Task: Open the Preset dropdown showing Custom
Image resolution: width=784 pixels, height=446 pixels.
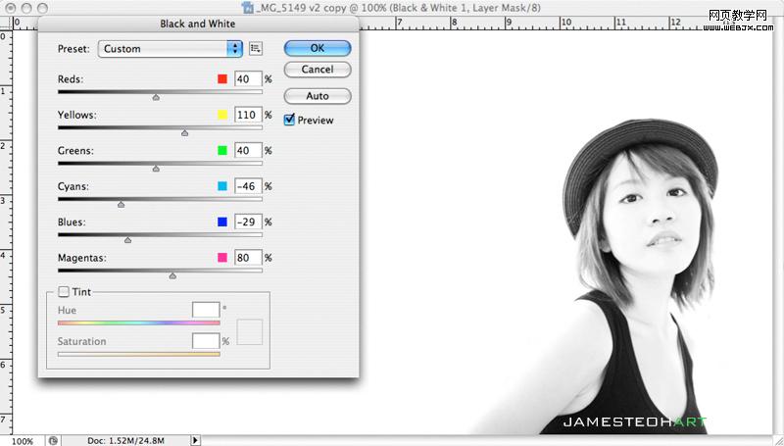Action: (x=171, y=48)
